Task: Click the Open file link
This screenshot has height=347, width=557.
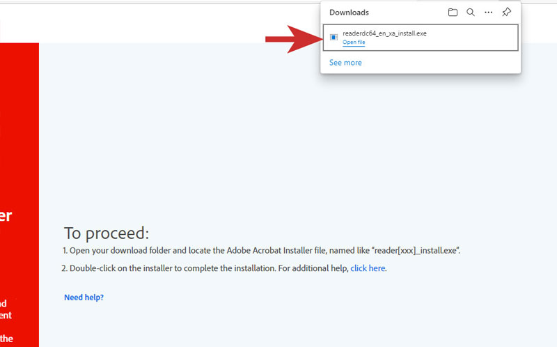Action: click(x=354, y=43)
